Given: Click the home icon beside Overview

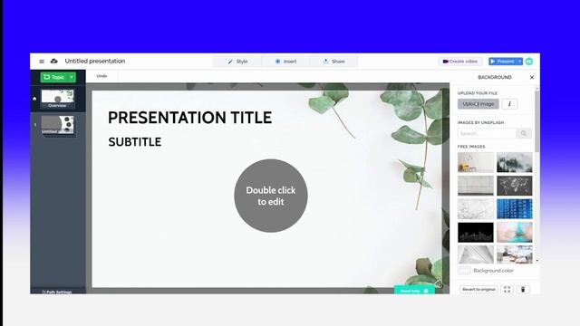Looking at the screenshot, I should tap(34, 99).
